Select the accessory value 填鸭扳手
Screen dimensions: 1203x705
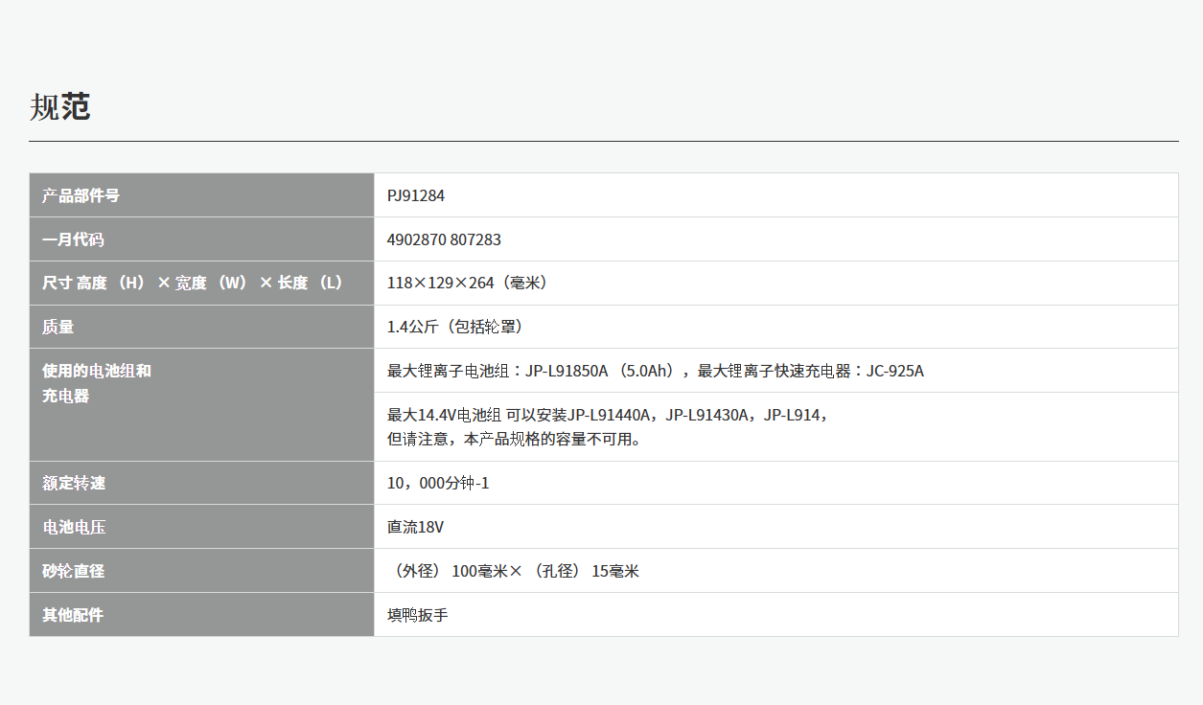(417, 615)
